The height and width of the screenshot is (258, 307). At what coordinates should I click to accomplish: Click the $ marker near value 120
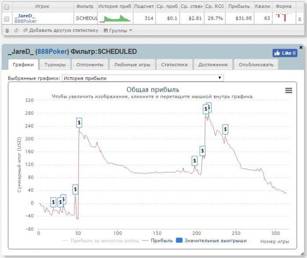(x=195, y=161)
